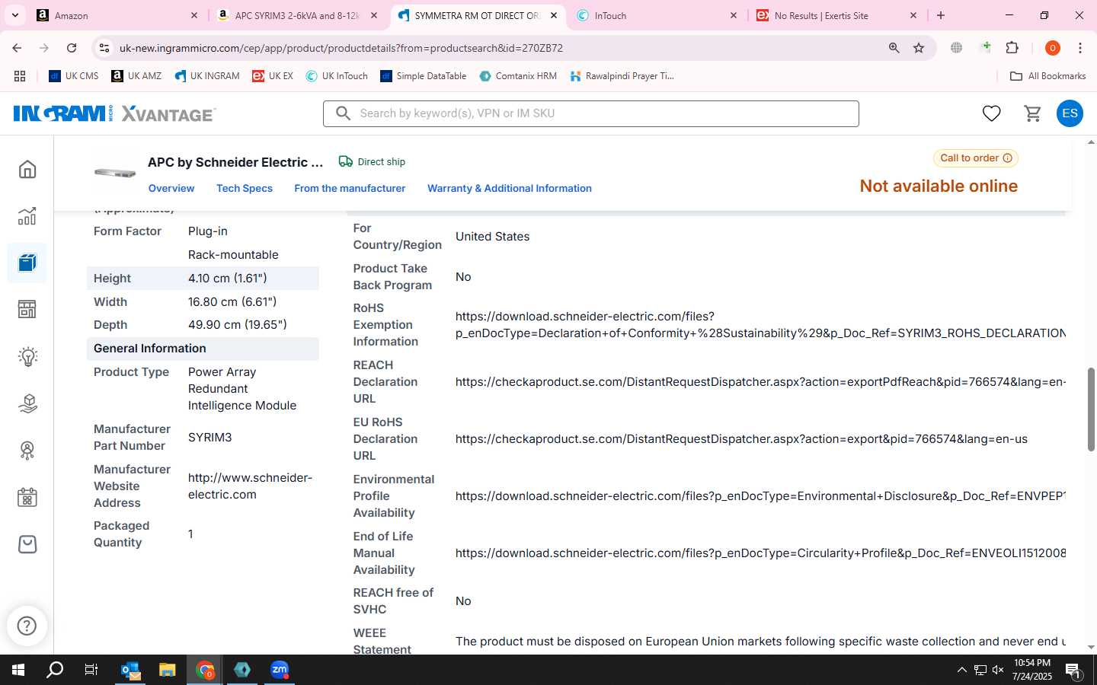Open Windows taskbar search
The width and height of the screenshot is (1097, 685).
(55, 670)
